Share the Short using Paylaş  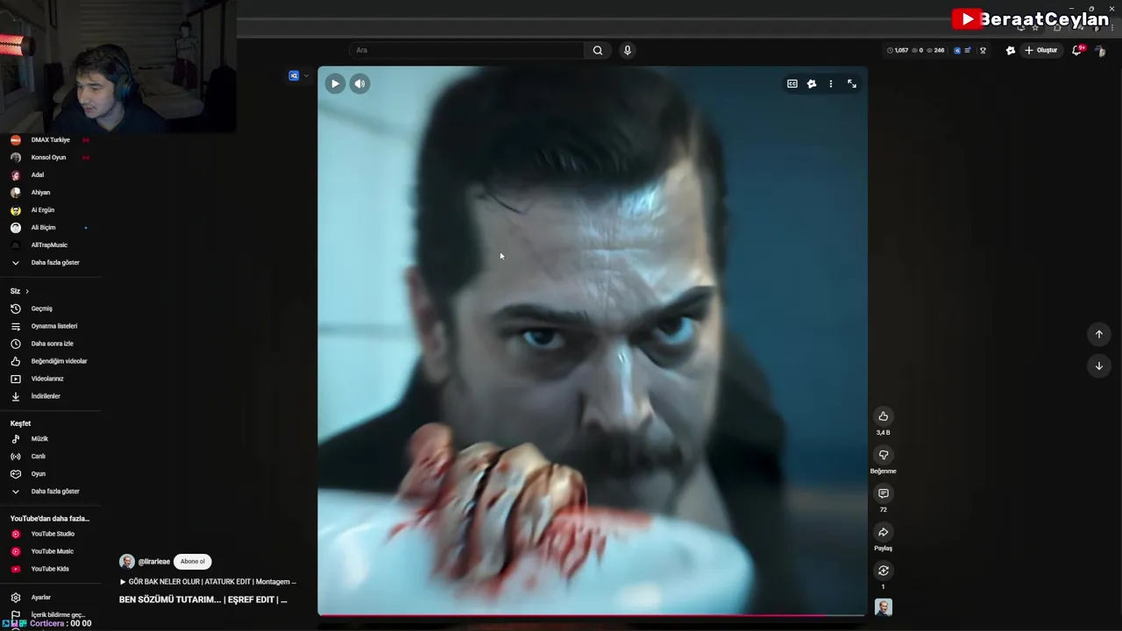(x=884, y=532)
